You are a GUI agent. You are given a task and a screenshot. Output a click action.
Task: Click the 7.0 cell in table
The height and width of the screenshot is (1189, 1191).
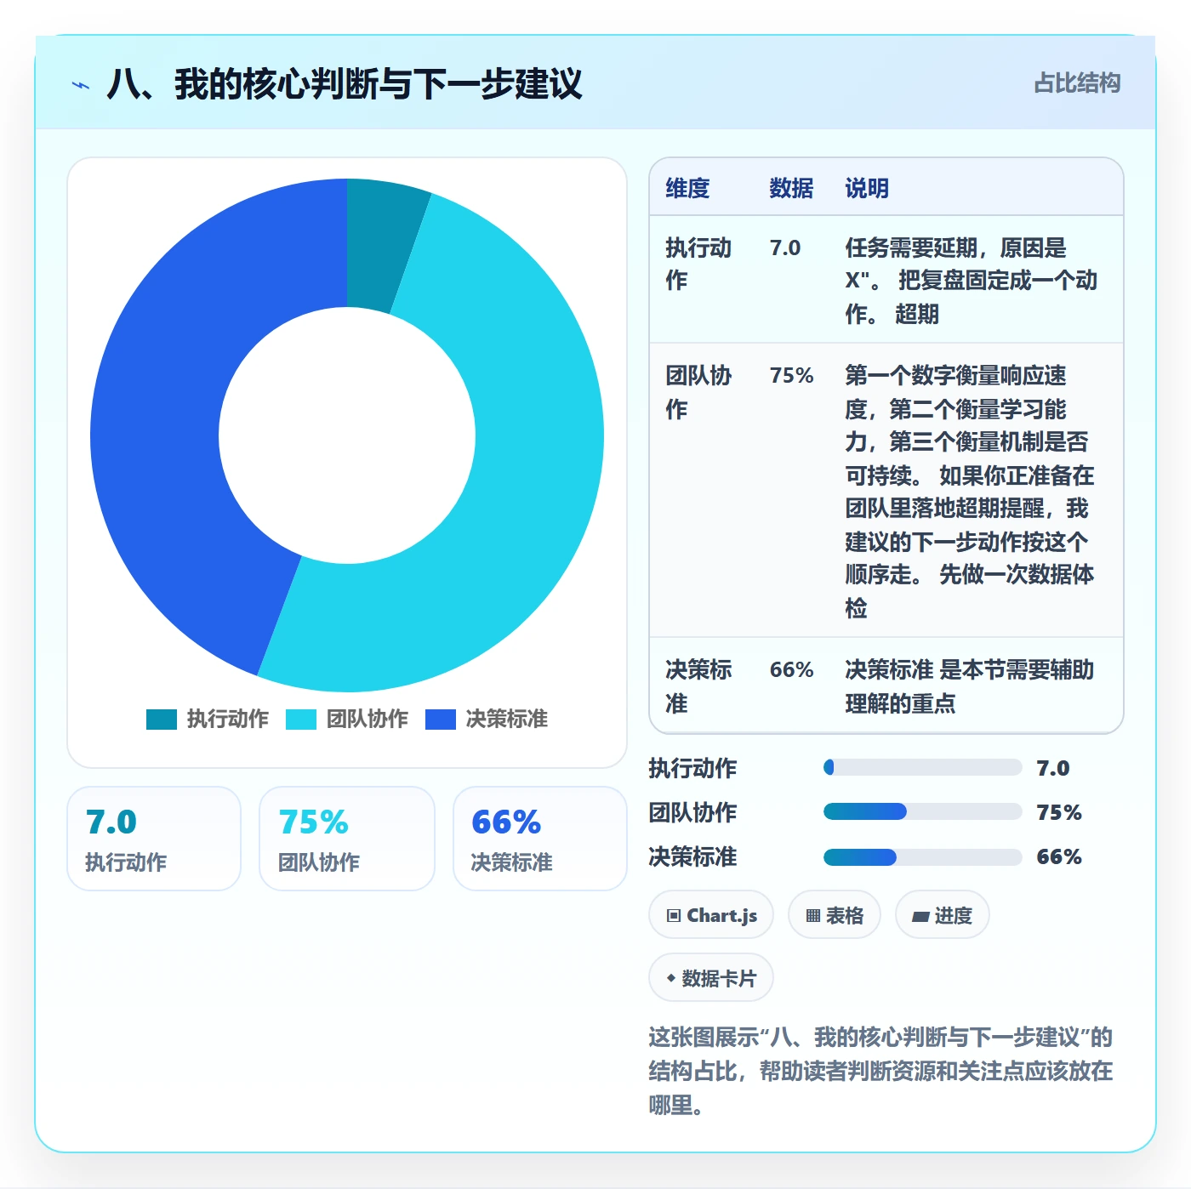pos(785,247)
